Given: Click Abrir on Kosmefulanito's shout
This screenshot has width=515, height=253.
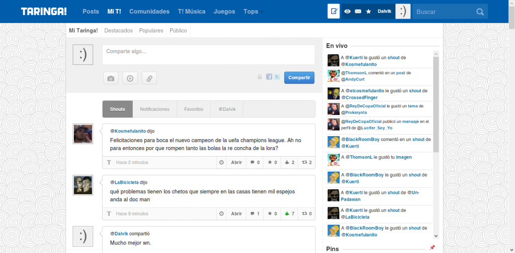Looking at the screenshot, I should (x=236, y=162).
